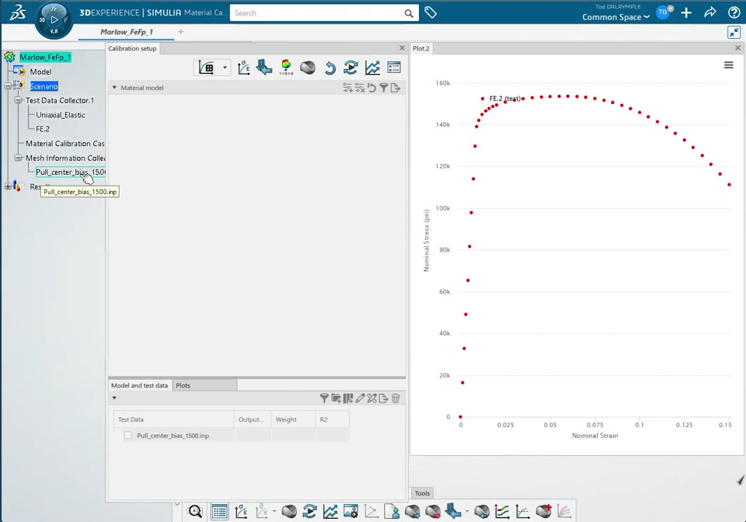Click the share arrow icon in header
Viewport: 746px width, 522px height.
coord(709,13)
